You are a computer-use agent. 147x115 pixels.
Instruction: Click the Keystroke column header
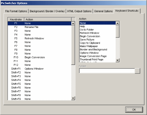pyautogui.click(x=16, y=20)
